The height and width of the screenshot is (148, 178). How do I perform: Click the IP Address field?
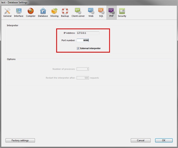tap(88, 33)
